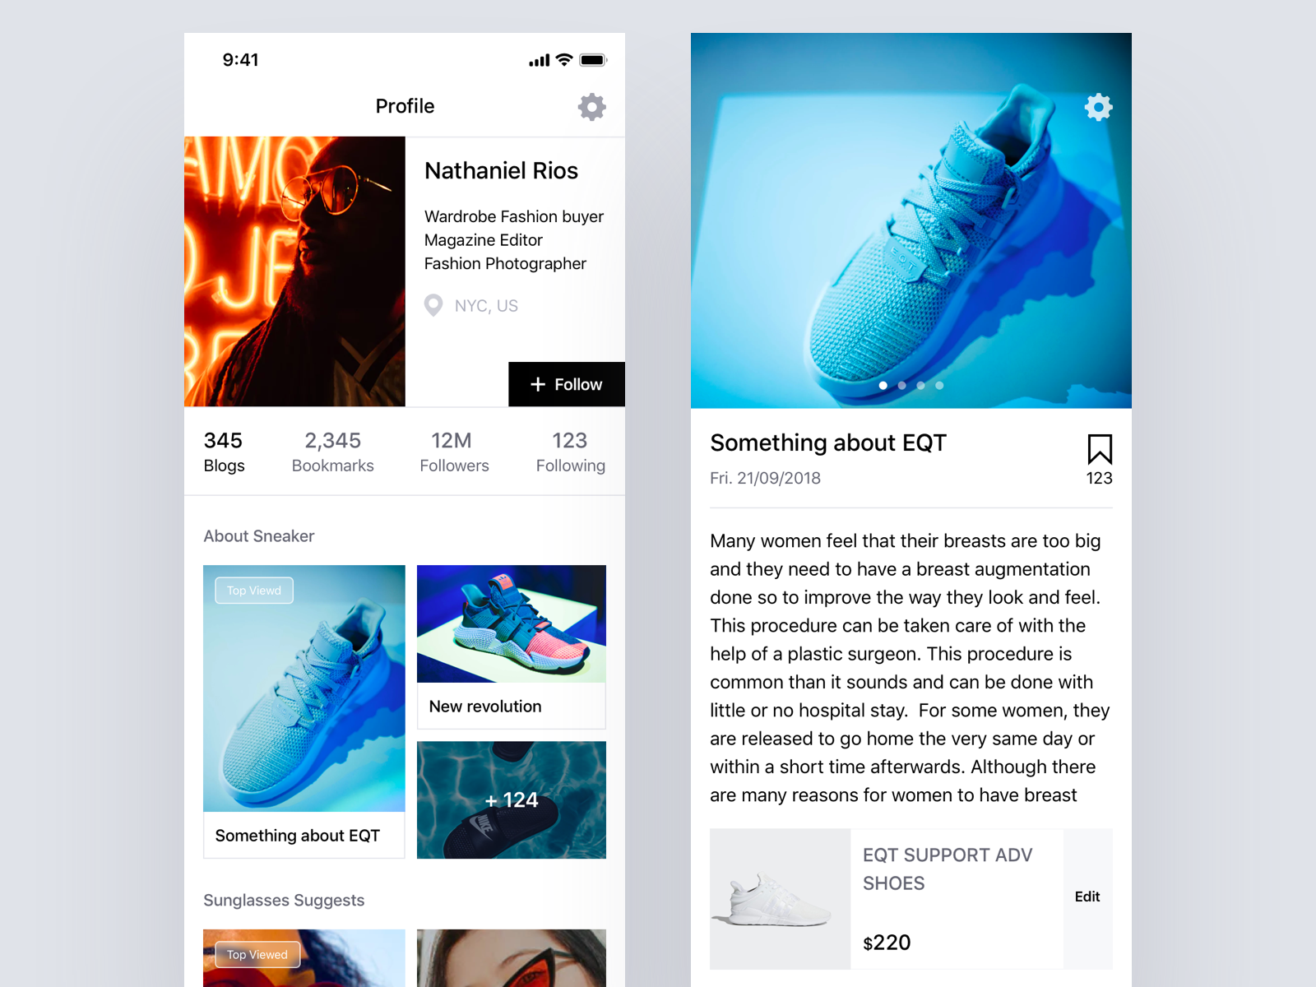Image resolution: width=1316 pixels, height=987 pixels.
Task: Open the 12M Followers list
Action: [x=454, y=452]
